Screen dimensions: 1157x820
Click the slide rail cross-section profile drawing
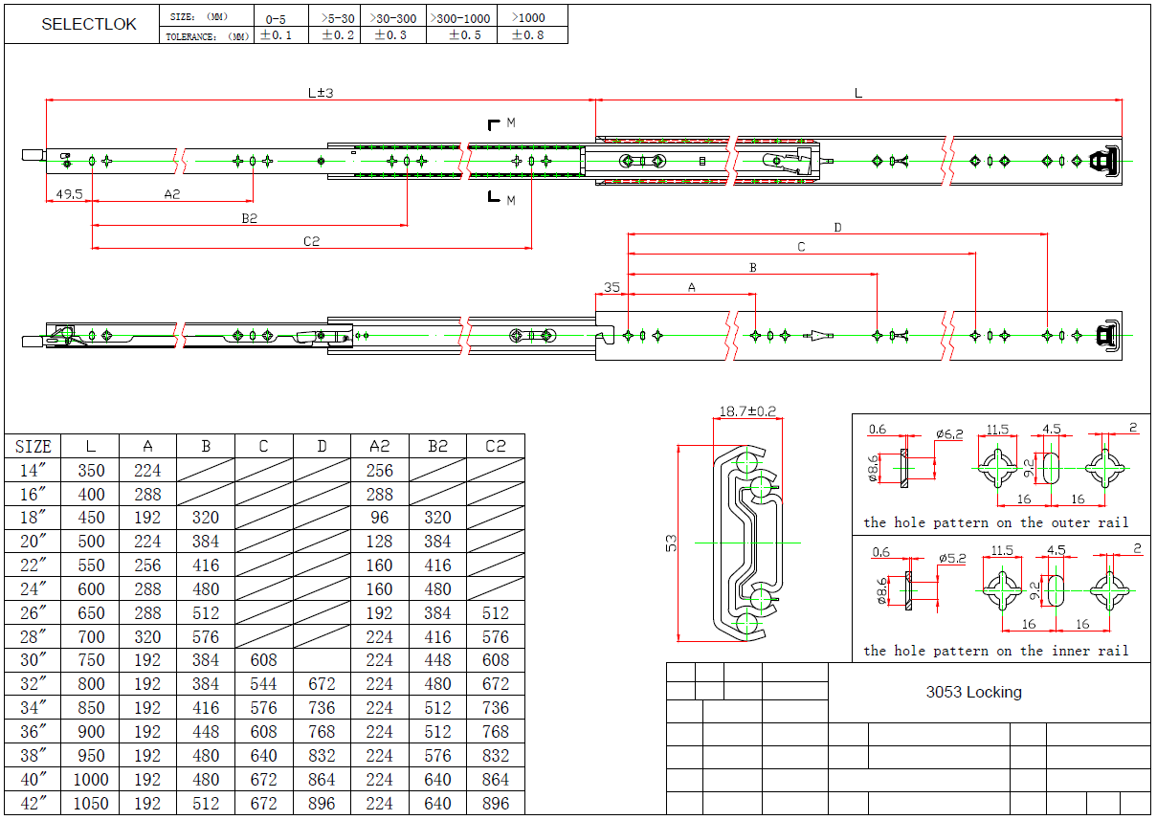(743, 542)
